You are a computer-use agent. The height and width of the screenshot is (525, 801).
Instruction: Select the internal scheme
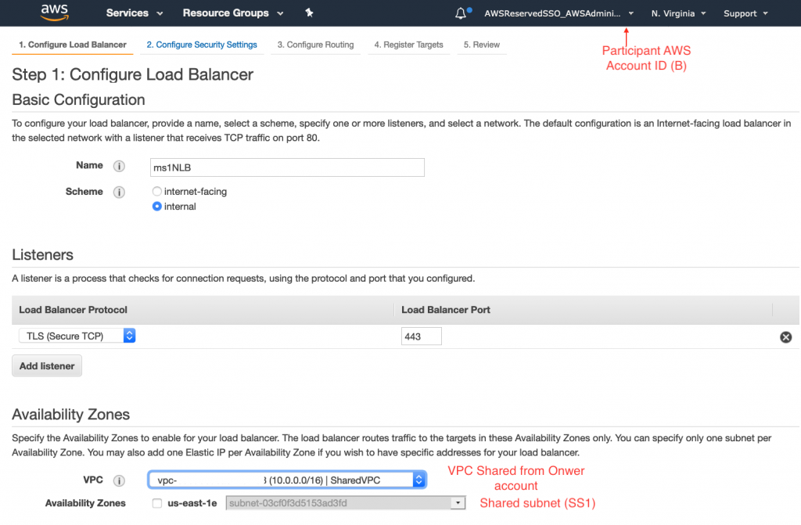156,206
